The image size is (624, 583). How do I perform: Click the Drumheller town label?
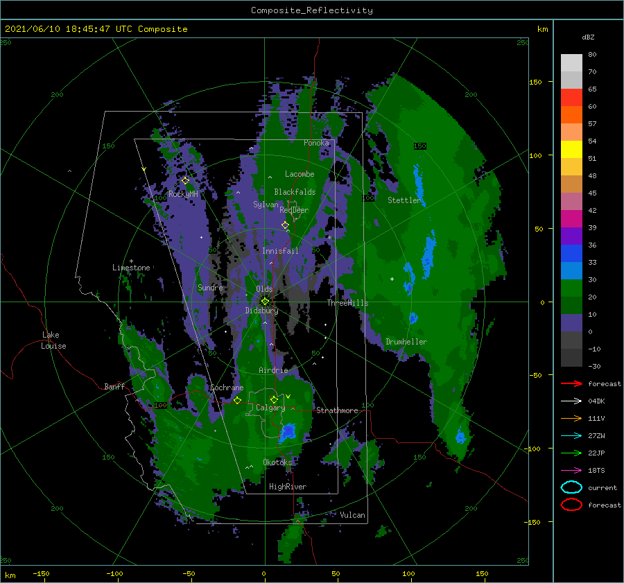[x=406, y=342]
